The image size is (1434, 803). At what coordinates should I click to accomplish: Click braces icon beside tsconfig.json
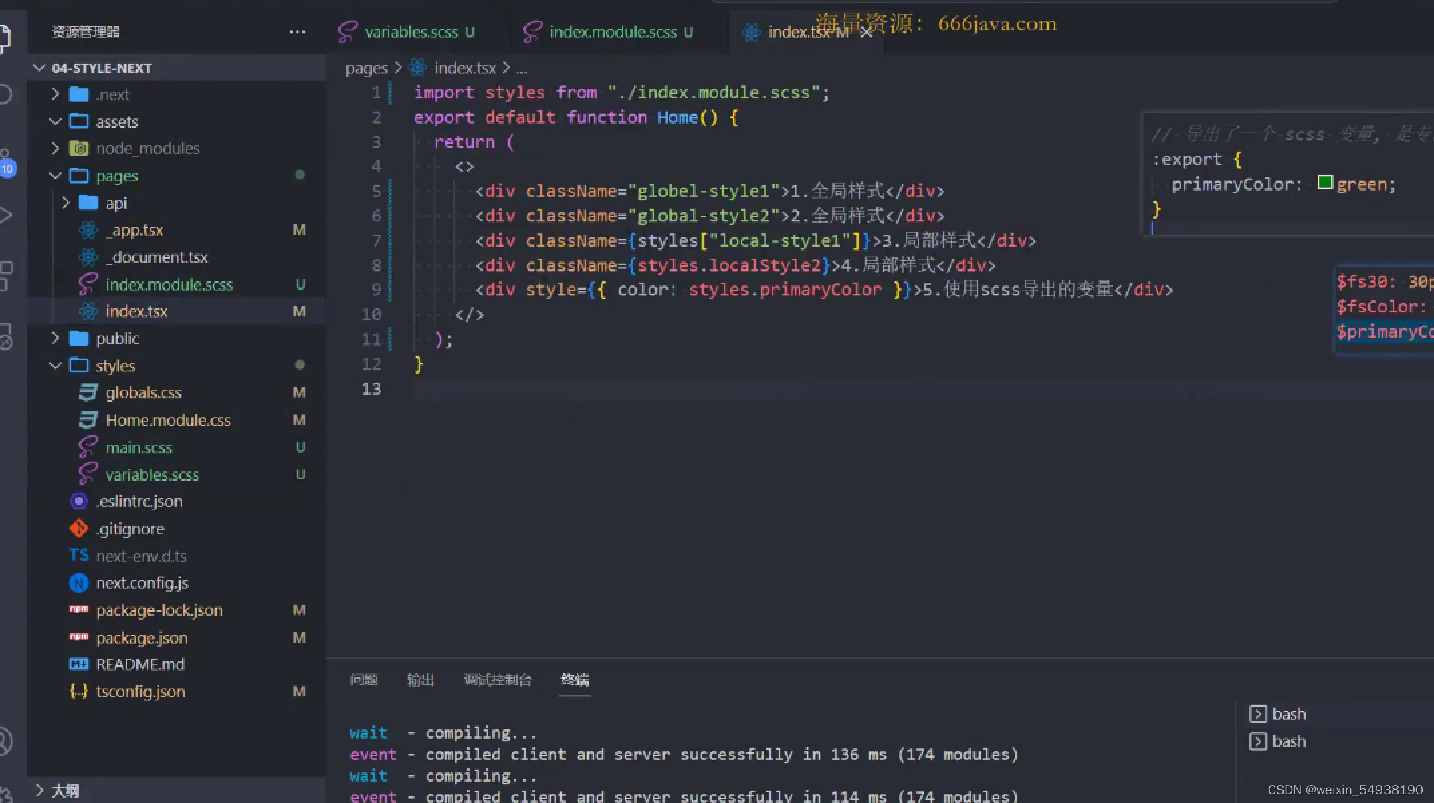[79, 691]
